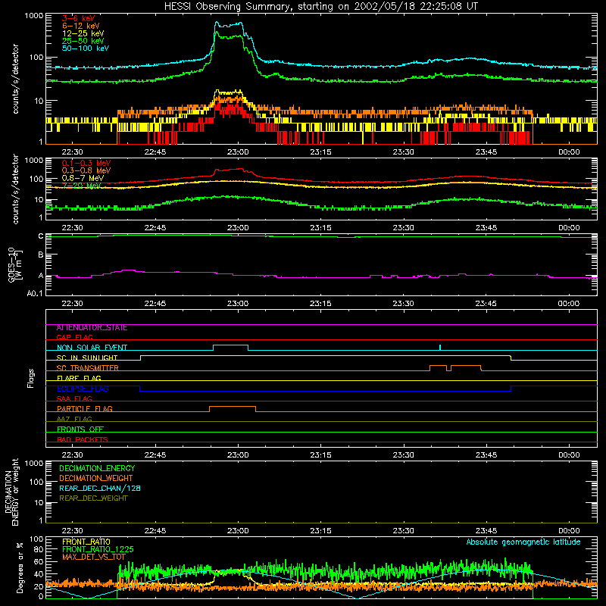The image size is (606, 606).
Task: Click the DECIMATION ENERGY or weight axis label
Action: pyautogui.click(x=11, y=492)
